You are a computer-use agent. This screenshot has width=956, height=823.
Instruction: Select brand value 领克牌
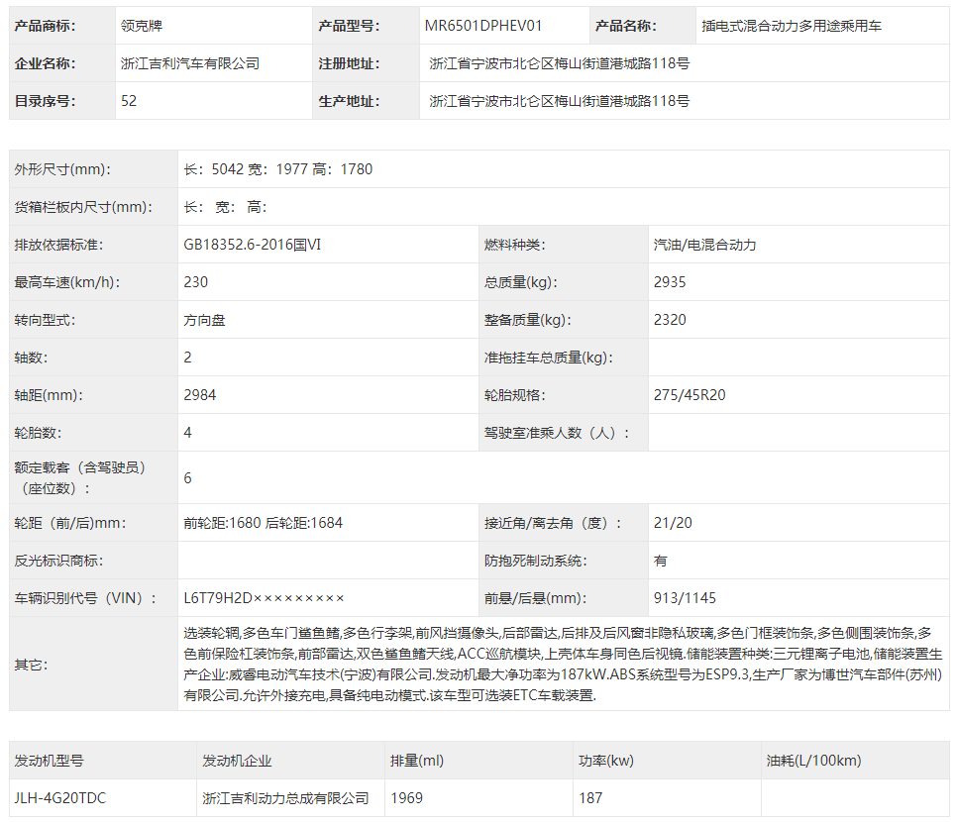click(x=142, y=26)
